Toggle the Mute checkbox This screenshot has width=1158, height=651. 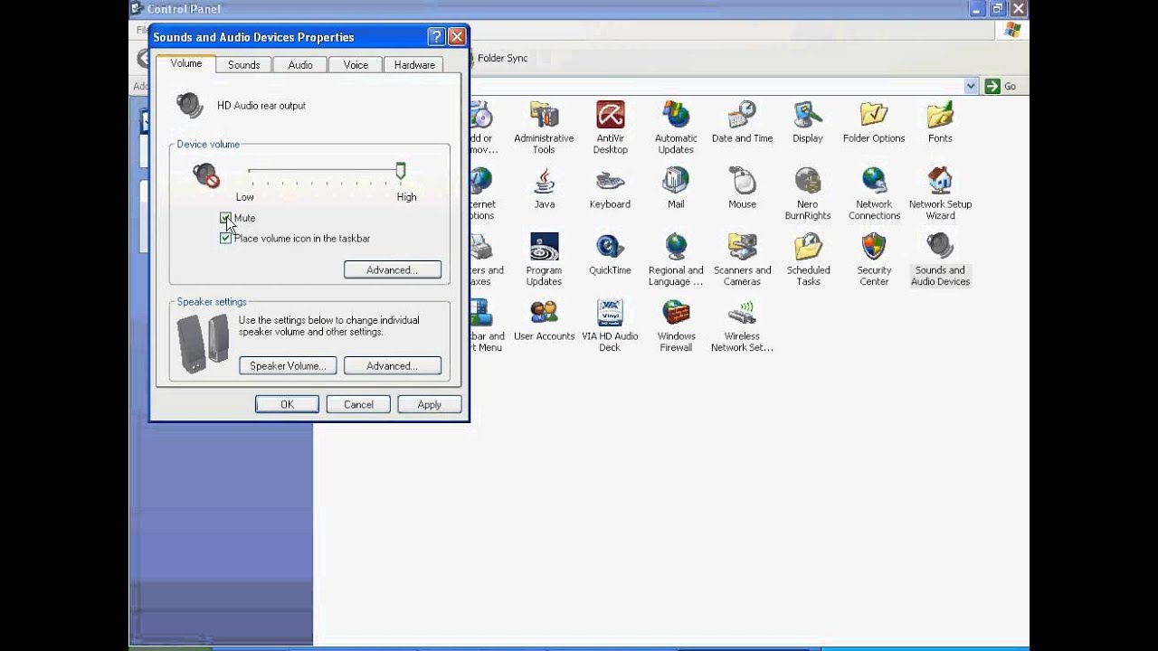[225, 218]
